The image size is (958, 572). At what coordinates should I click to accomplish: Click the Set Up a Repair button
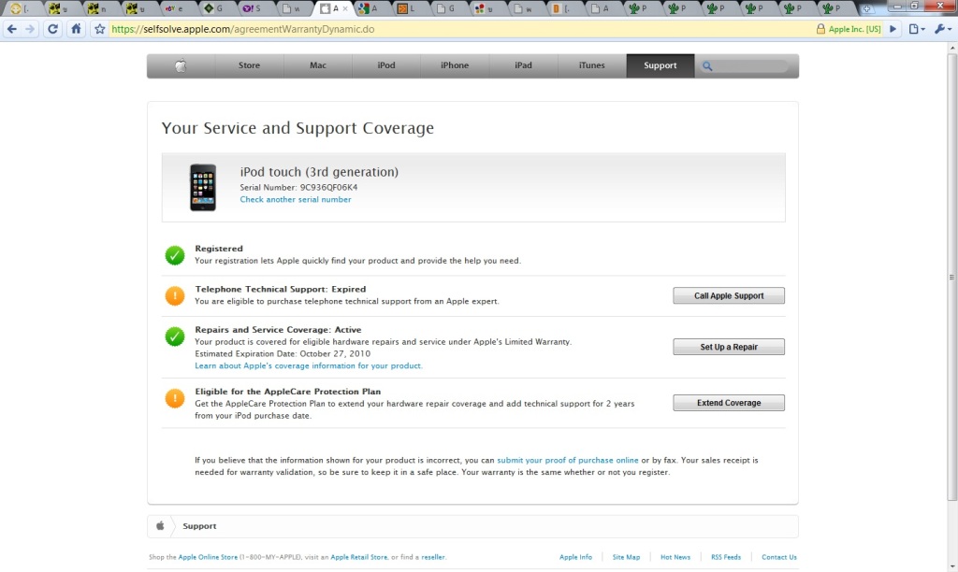coord(729,347)
